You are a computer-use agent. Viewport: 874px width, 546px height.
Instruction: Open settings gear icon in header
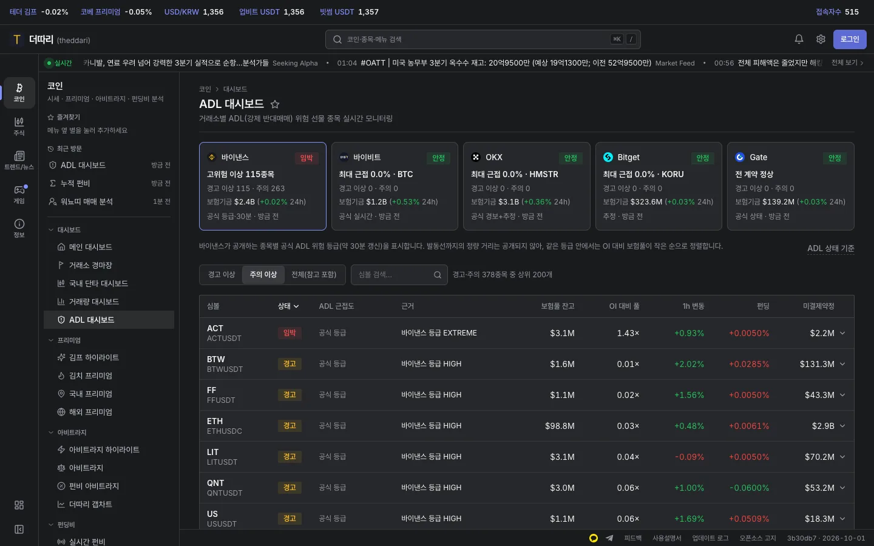tap(821, 39)
